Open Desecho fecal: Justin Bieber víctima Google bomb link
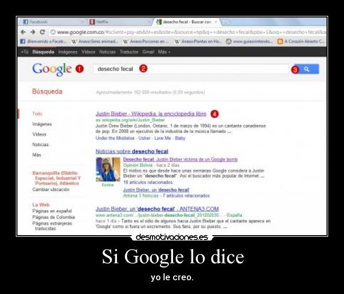 point(180,159)
